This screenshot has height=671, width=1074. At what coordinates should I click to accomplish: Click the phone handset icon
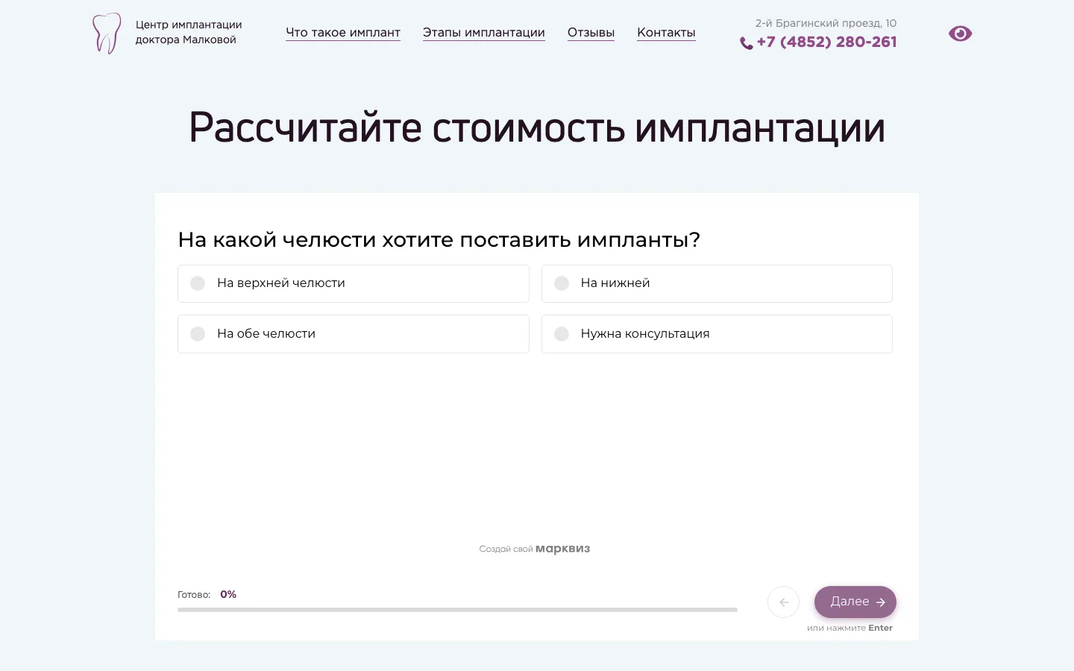(746, 43)
